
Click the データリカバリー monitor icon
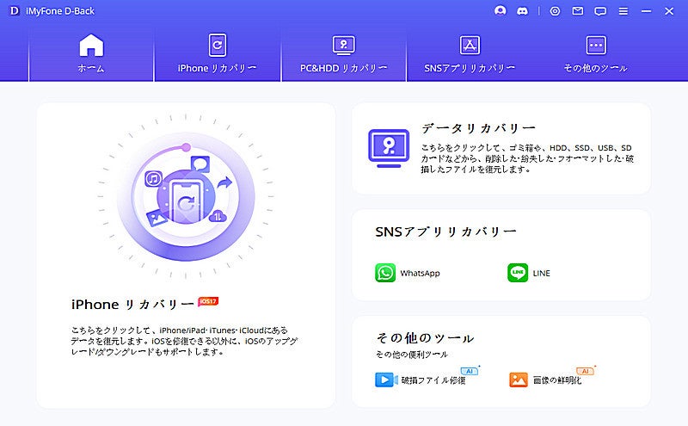point(389,148)
